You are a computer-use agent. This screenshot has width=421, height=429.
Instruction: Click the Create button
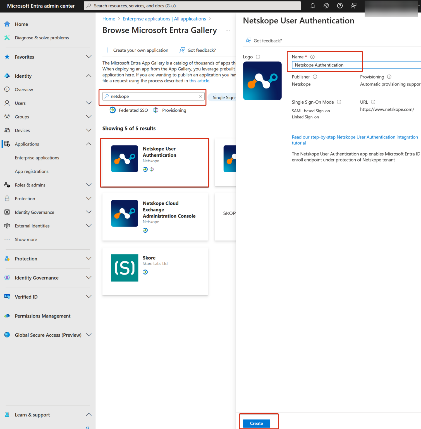[x=256, y=423]
